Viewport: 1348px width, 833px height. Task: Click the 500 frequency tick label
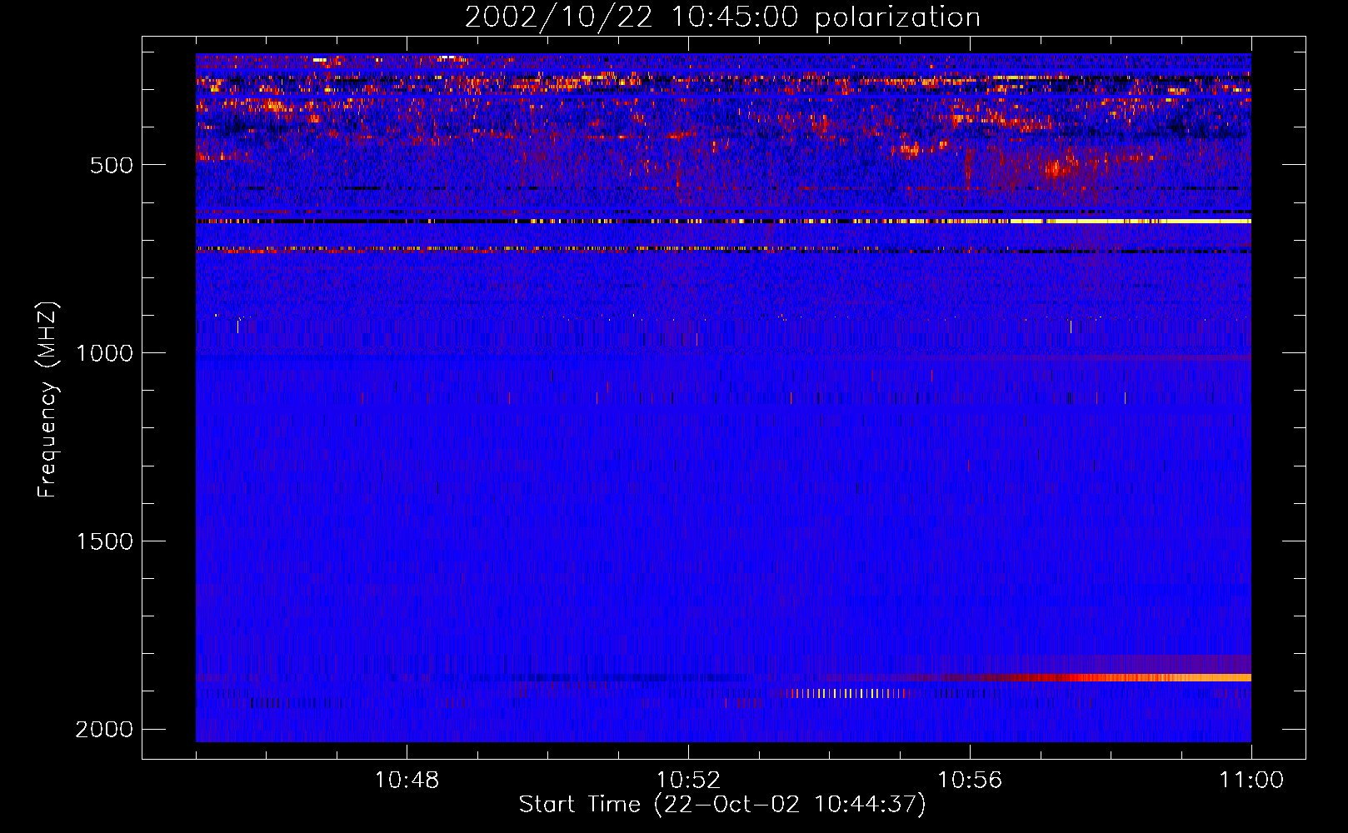[112, 165]
